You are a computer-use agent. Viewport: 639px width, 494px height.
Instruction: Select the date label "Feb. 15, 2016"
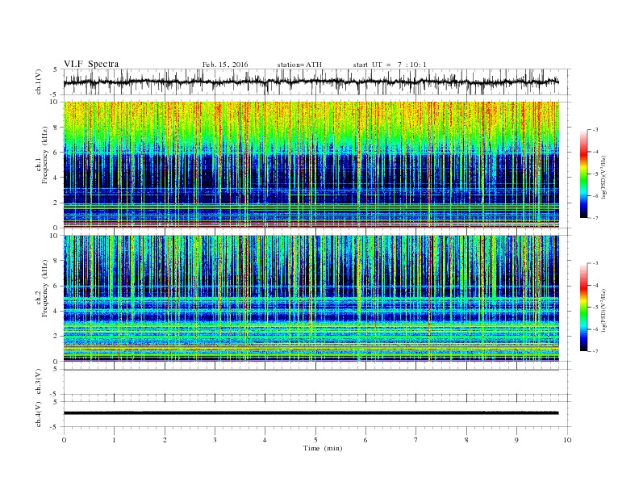[225, 65]
